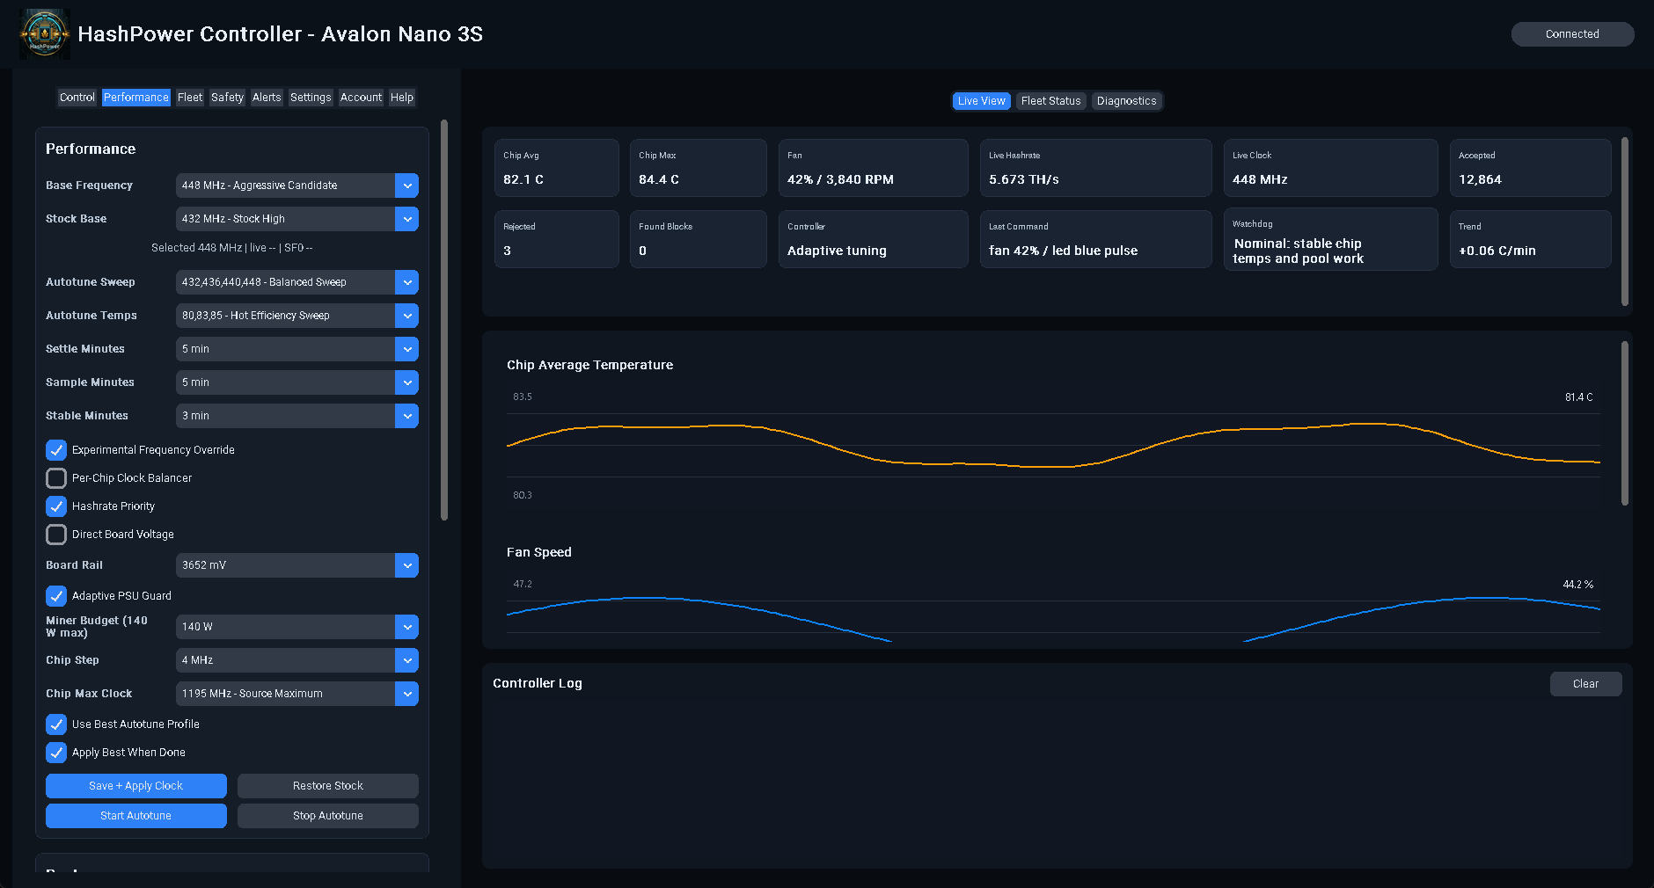This screenshot has height=888, width=1654.
Task: Toggle Hashrate Priority checkbox
Action: 56,506
